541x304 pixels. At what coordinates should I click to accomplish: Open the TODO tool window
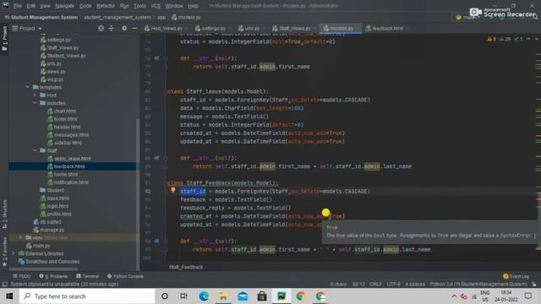[22, 276]
